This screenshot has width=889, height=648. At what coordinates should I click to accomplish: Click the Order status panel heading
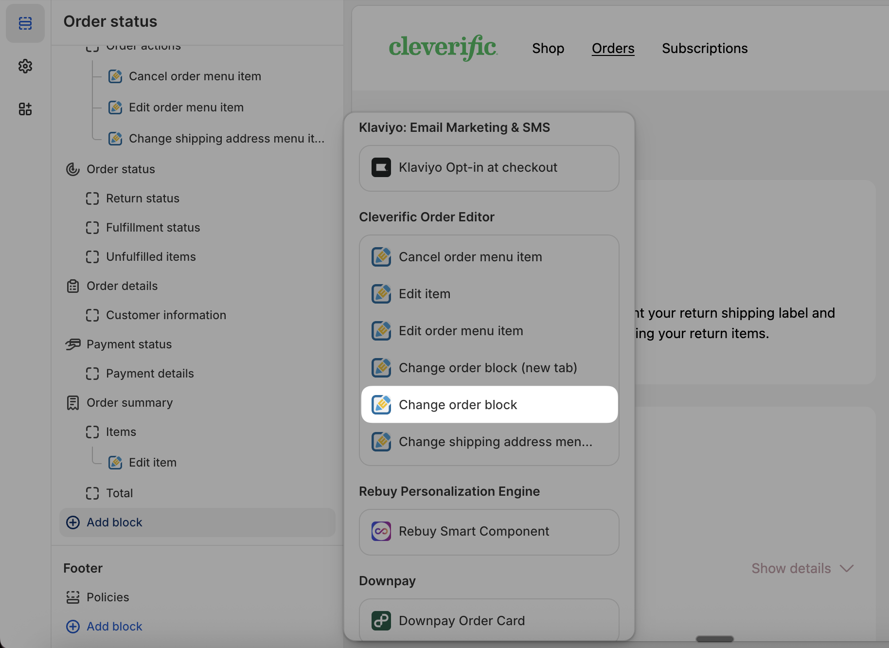110,21
